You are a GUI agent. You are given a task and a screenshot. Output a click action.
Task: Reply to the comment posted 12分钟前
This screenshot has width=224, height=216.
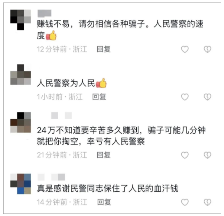point(103,49)
